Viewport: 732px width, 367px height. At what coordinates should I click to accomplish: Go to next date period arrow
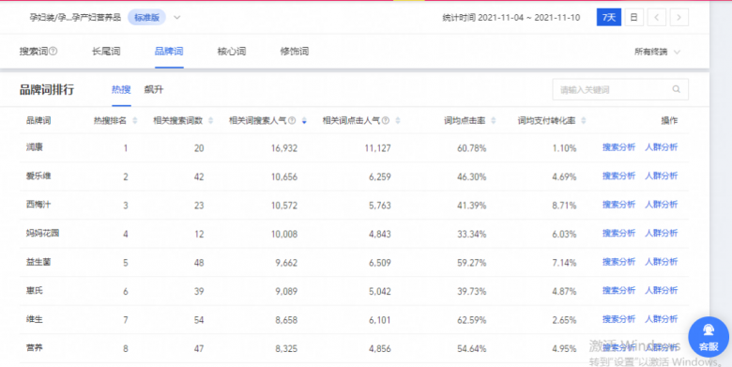(679, 17)
